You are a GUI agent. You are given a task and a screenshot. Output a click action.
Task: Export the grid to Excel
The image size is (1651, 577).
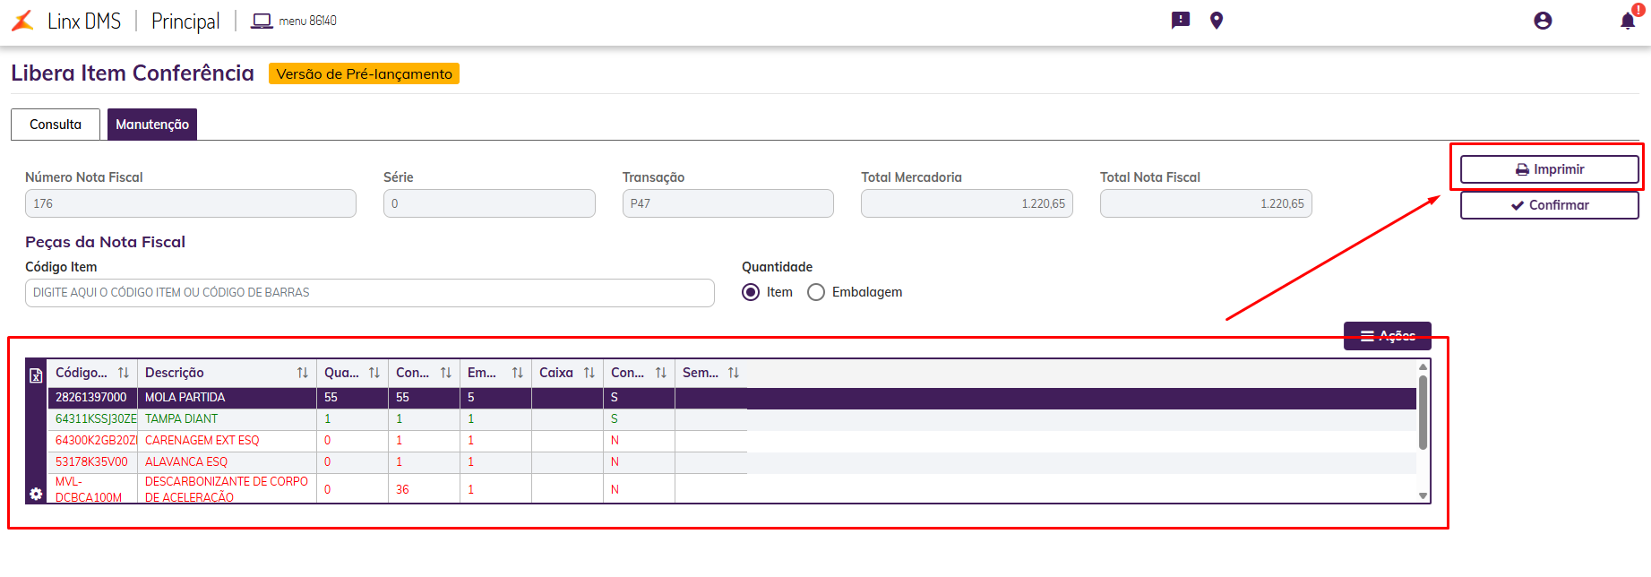click(x=36, y=375)
